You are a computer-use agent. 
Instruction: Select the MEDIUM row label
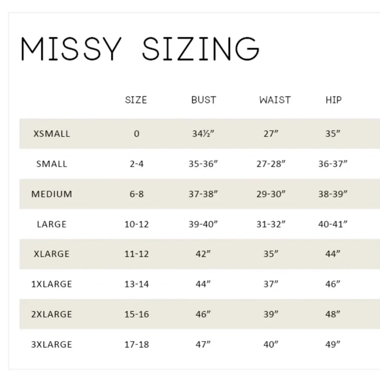click(52, 194)
